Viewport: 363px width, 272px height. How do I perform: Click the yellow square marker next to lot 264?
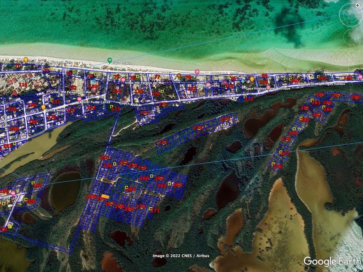(126, 187)
